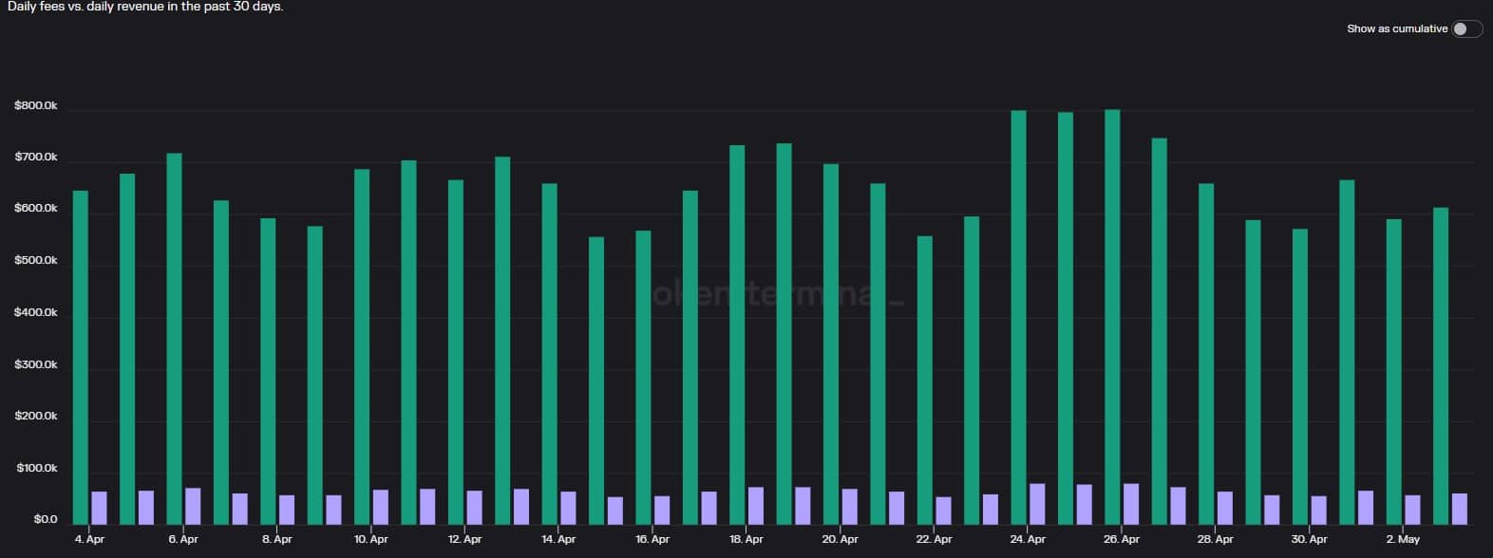Click the '$200.0k' y-axis value
The height and width of the screenshot is (558, 1493).
tap(36, 416)
